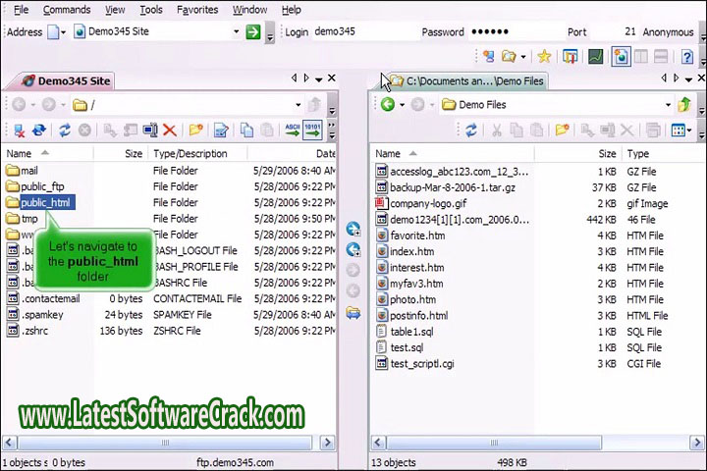Click the favorites star icon
The image size is (707, 471).
pos(544,57)
